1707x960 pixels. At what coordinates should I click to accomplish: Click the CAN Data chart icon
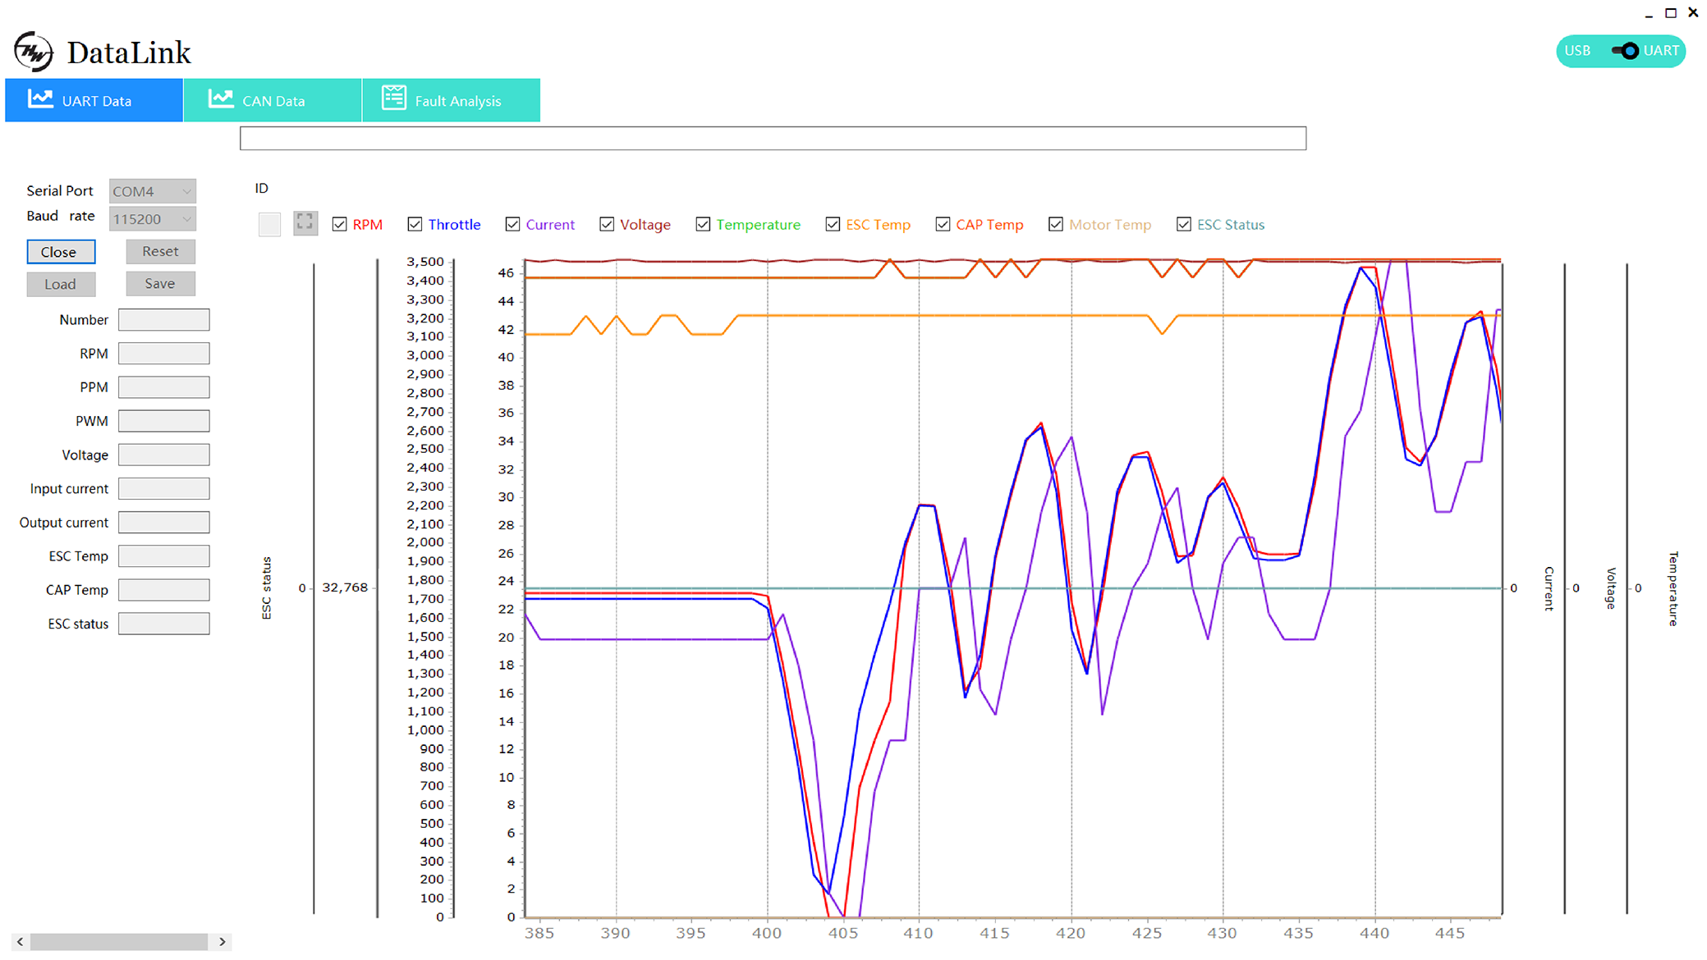220,99
